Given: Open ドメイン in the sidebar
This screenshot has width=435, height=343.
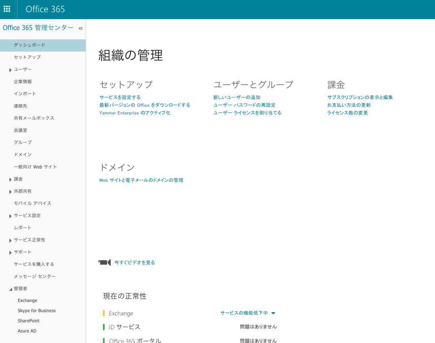Looking at the screenshot, I should 23,155.
